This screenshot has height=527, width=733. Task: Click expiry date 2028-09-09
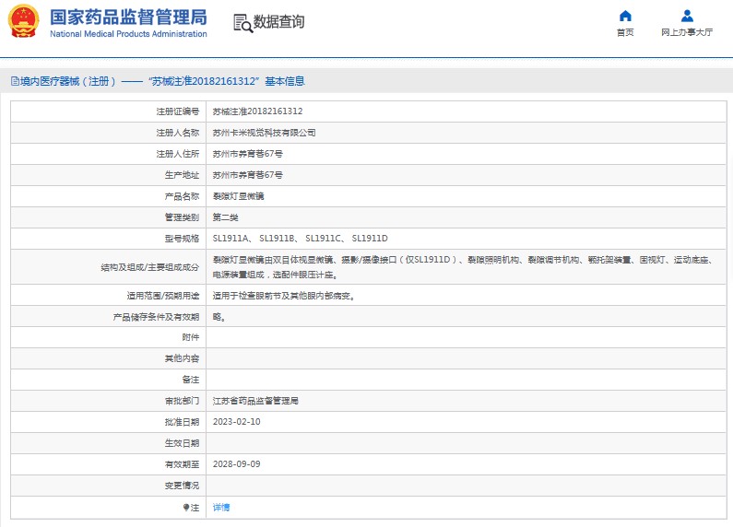point(237,464)
